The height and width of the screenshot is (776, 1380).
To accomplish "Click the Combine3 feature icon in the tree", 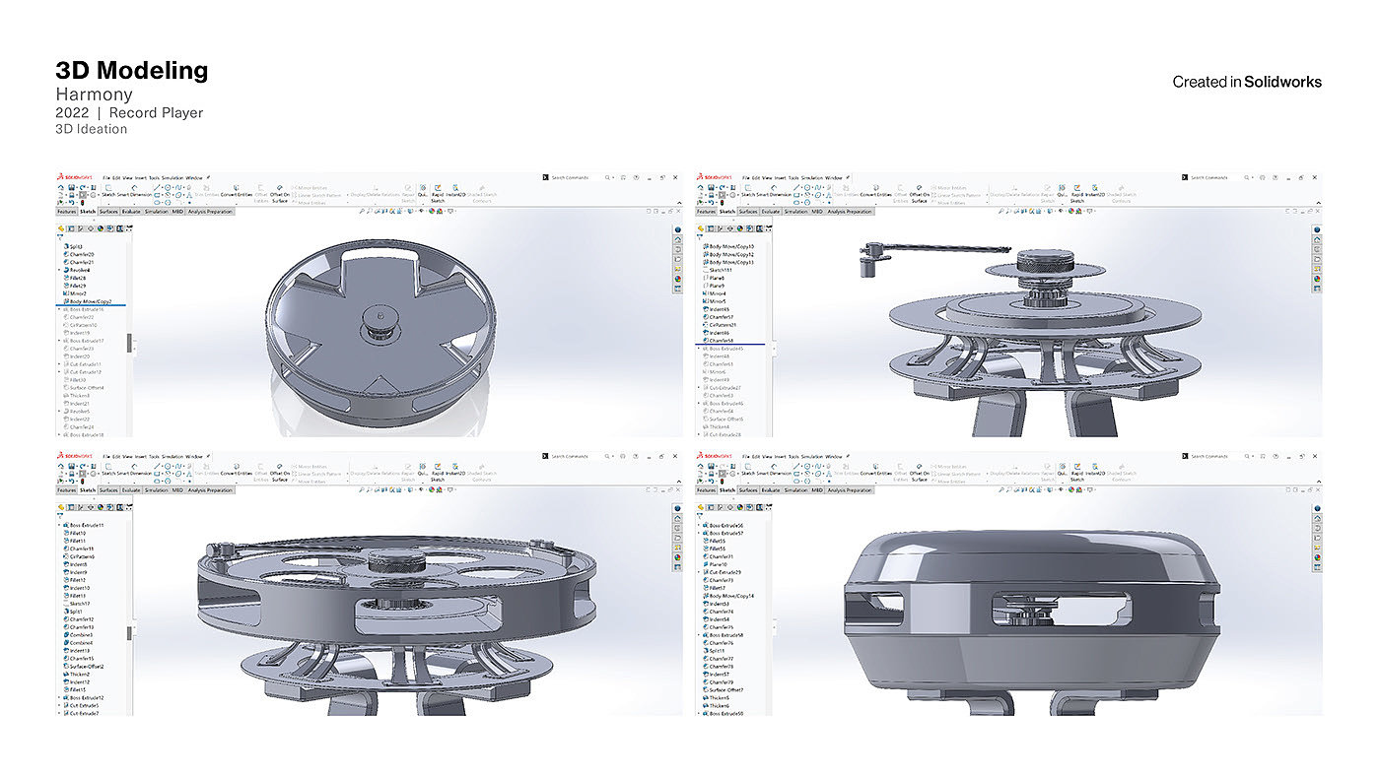I will point(66,634).
